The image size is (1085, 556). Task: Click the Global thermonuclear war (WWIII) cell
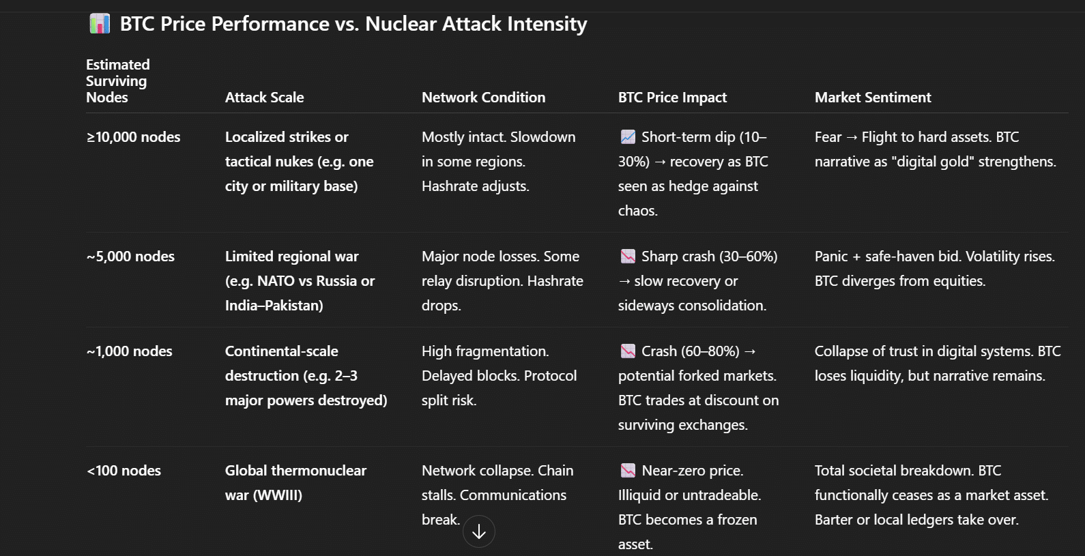coord(295,483)
